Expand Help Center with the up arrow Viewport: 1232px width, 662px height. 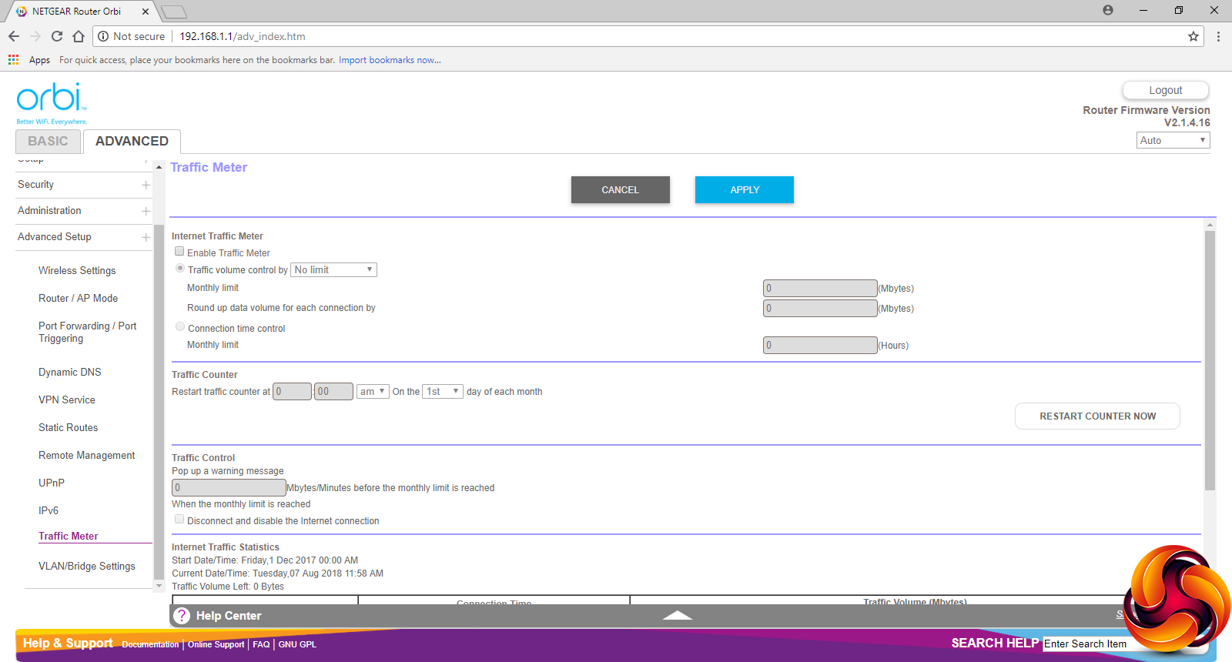coord(677,615)
